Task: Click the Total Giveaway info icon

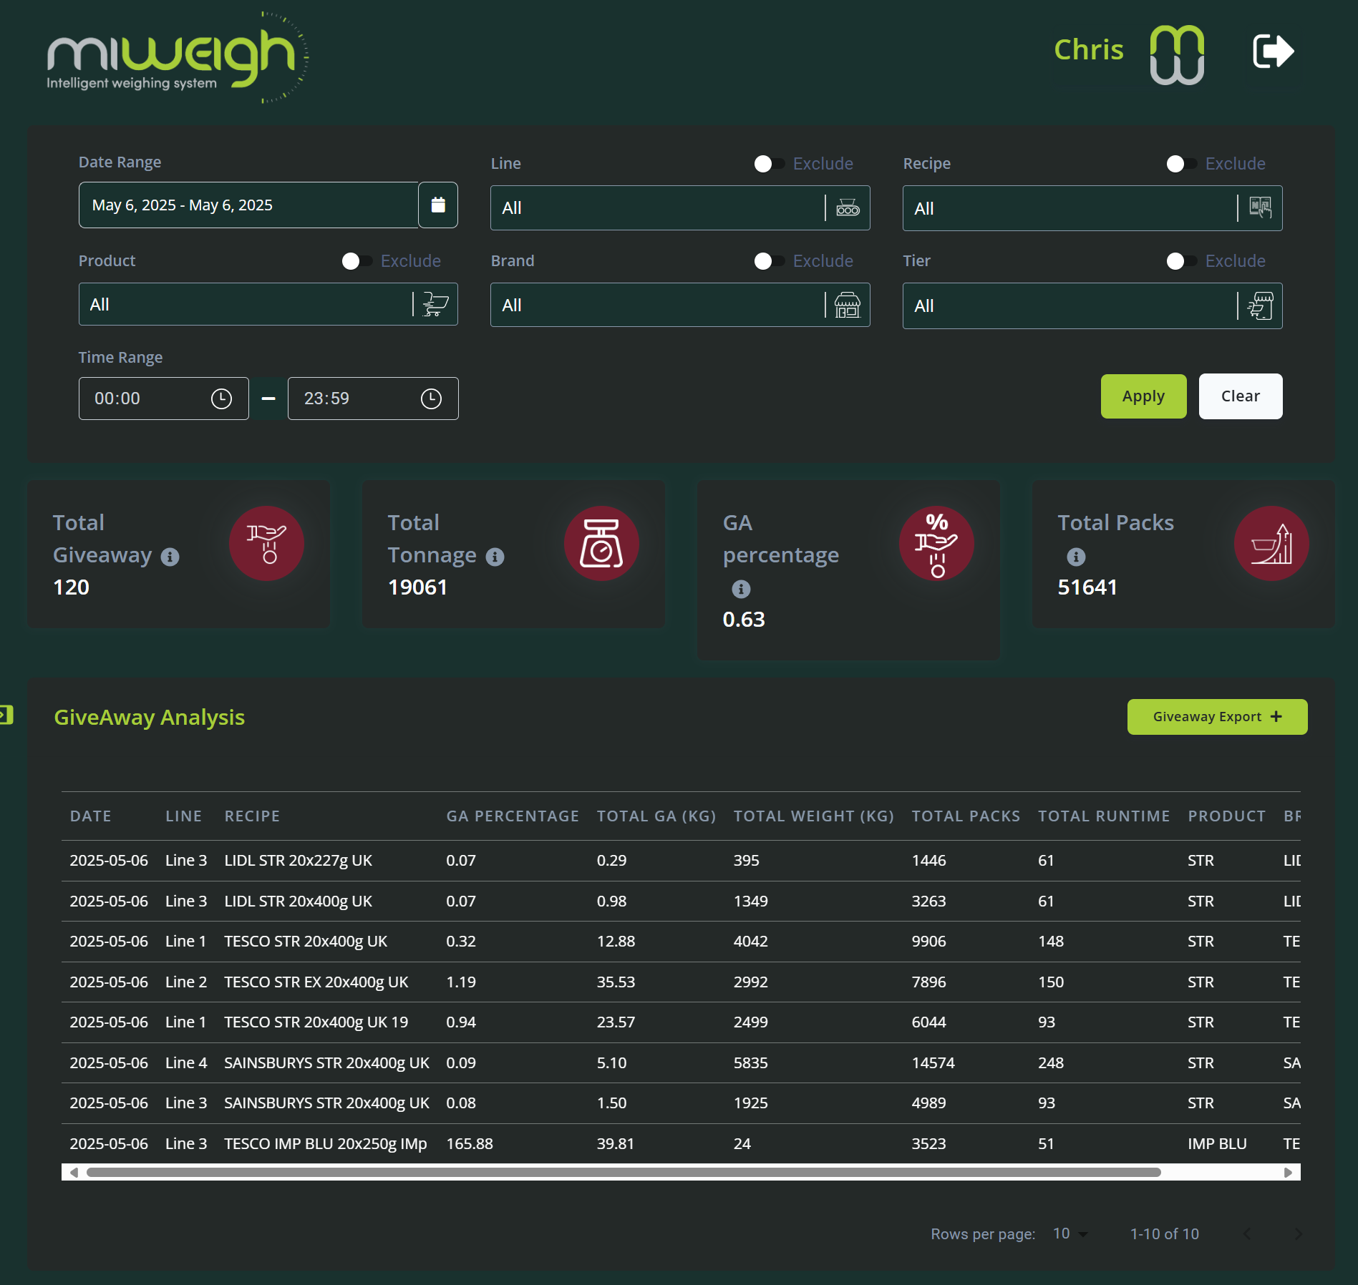Action: click(170, 557)
